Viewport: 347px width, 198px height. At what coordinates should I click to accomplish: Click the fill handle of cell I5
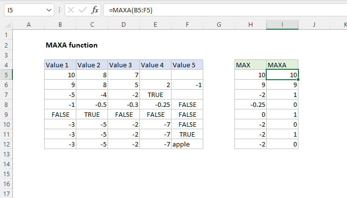(x=298, y=79)
